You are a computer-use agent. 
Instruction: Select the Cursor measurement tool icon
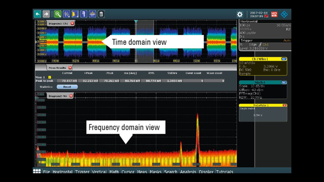(x=66, y=14)
